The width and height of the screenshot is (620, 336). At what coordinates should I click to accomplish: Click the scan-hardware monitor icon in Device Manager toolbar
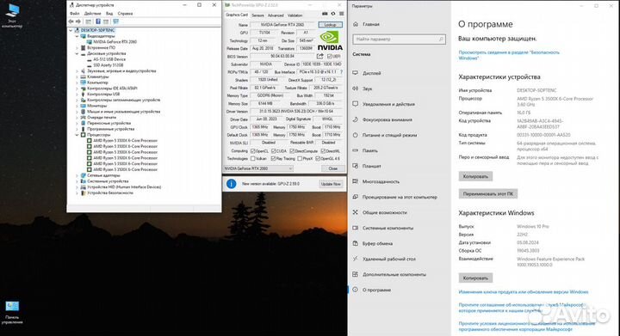point(115,21)
